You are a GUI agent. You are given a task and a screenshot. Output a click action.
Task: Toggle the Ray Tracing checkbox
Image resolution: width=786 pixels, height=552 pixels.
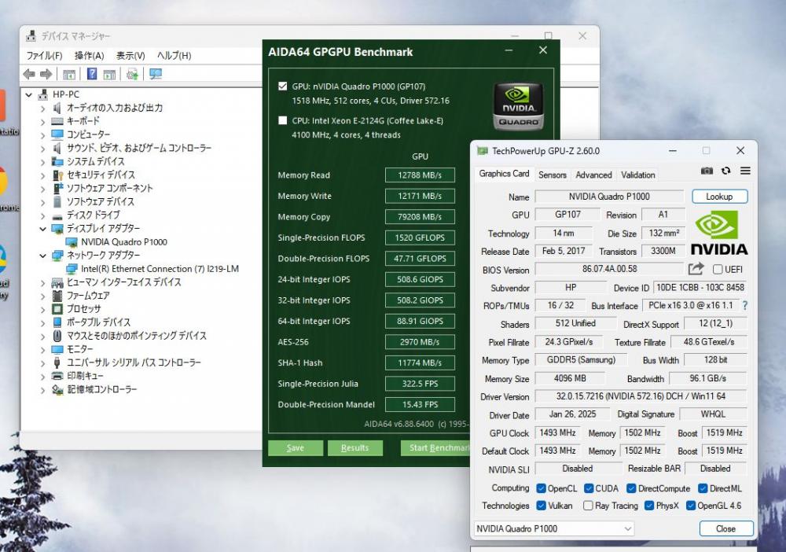(588, 506)
